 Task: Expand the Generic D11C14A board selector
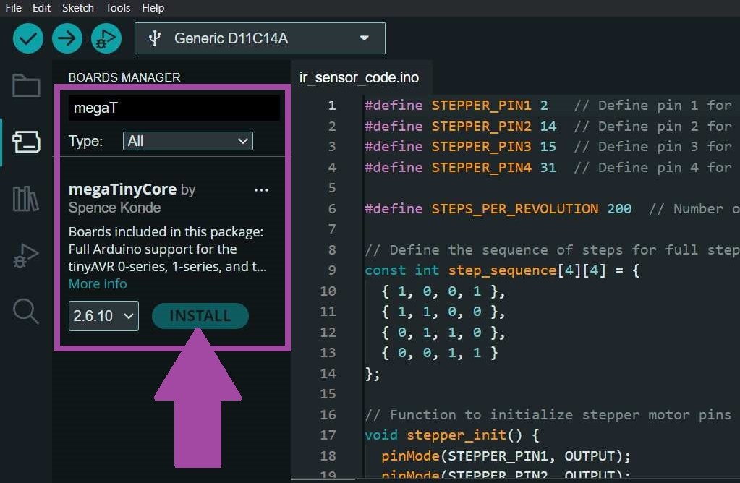pos(260,38)
